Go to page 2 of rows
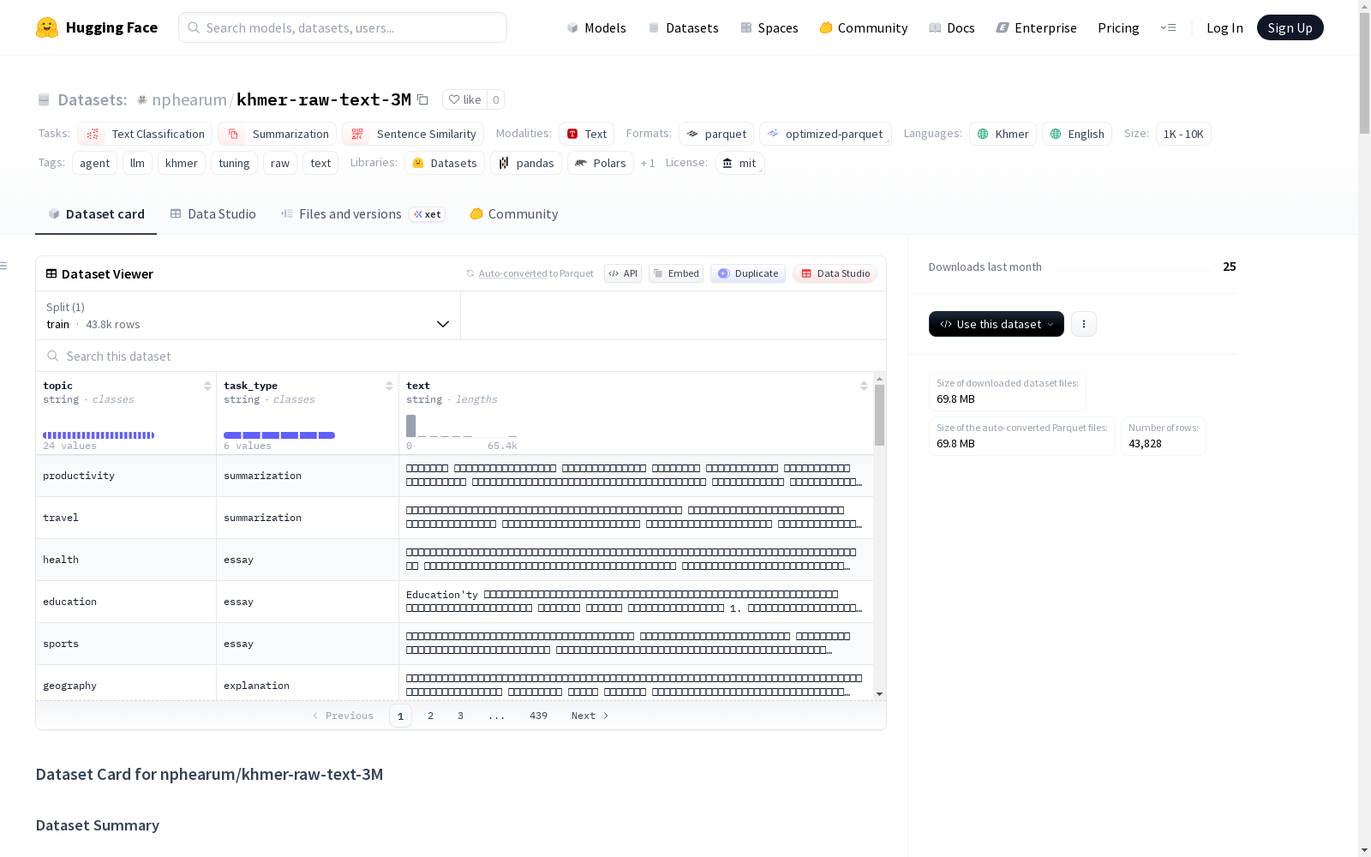Viewport: 1371px width, 857px height. [430, 716]
